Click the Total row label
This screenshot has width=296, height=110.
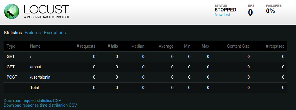point(34,87)
